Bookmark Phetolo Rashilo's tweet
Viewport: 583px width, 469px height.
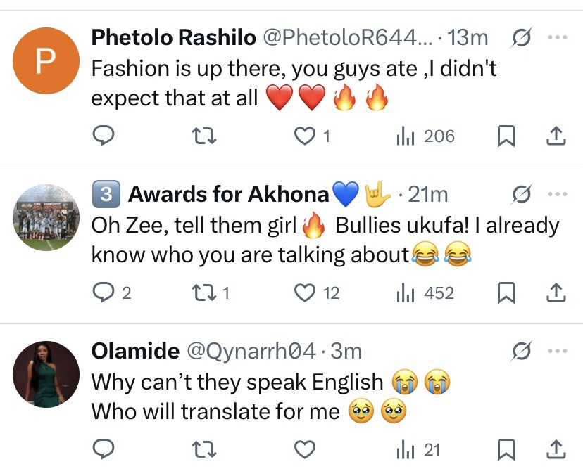point(506,136)
